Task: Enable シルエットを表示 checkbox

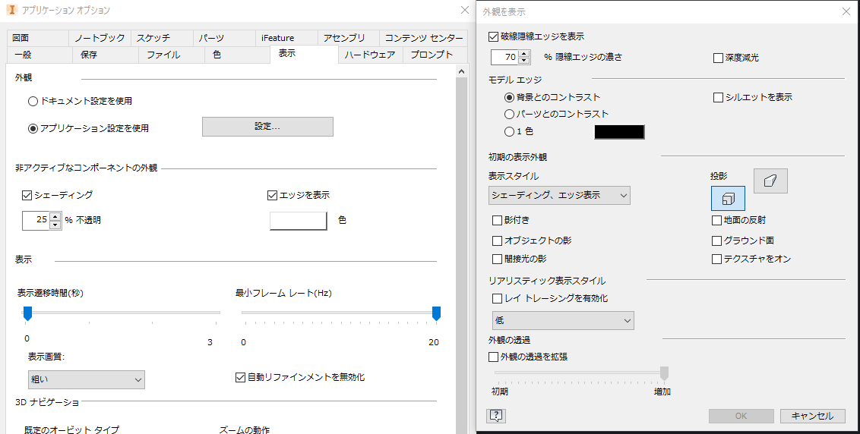Action: [718, 98]
